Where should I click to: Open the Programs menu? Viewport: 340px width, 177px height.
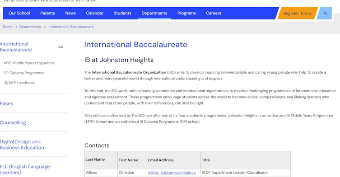(x=186, y=13)
